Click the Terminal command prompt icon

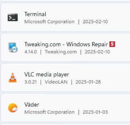(x=13, y=17)
